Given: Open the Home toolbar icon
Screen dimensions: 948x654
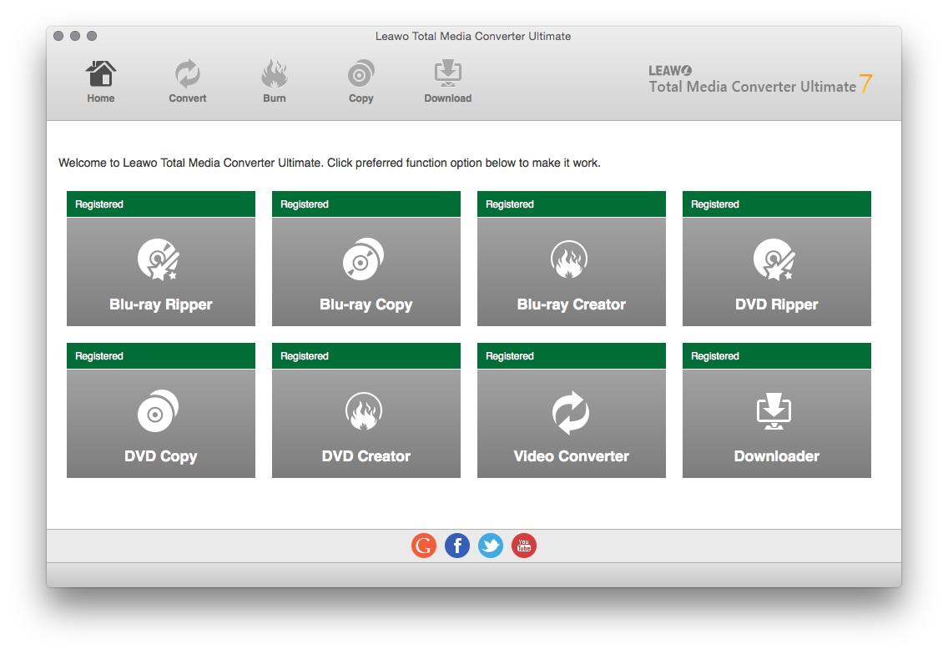Looking at the screenshot, I should (x=100, y=73).
